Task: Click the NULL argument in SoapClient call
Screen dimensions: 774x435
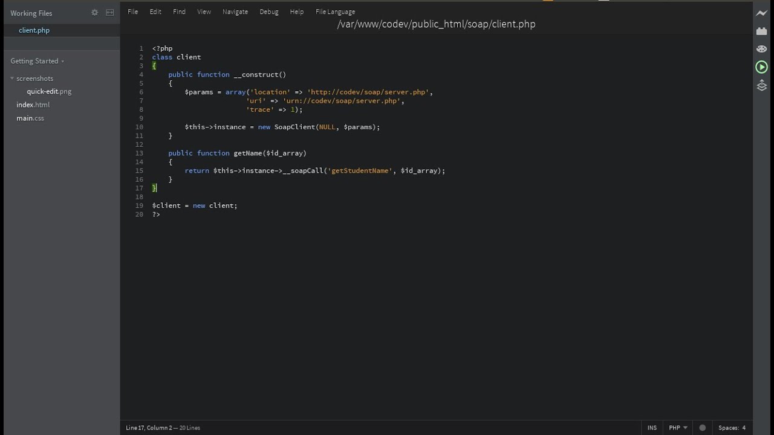Action: click(x=327, y=127)
